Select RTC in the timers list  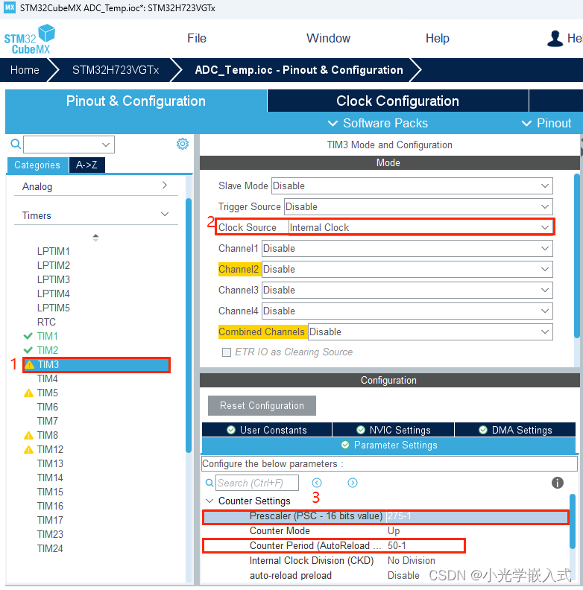(x=46, y=322)
